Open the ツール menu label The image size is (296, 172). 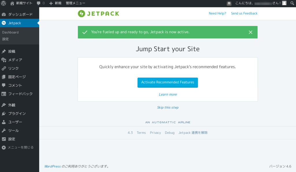coord(13,130)
